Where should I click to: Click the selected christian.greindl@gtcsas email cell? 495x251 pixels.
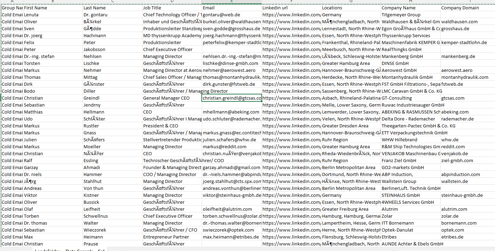point(232,98)
